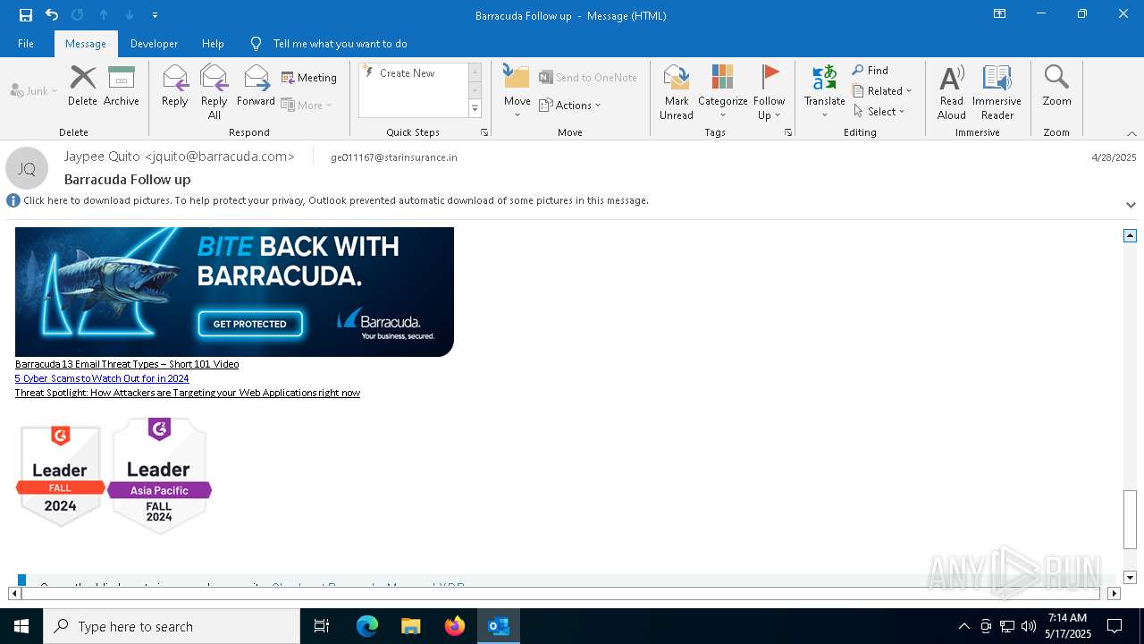Screen dimensions: 1144x644
Task: Click the horizontal scrollbar right arrow
Action: (1114, 593)
